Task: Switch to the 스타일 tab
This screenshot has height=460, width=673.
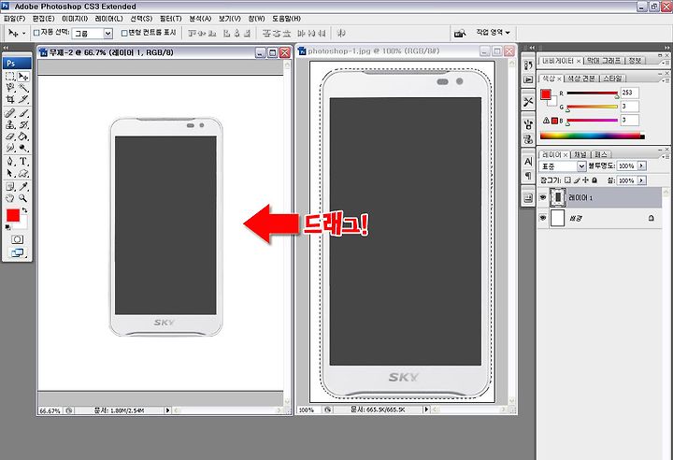Action: [612, 79]
